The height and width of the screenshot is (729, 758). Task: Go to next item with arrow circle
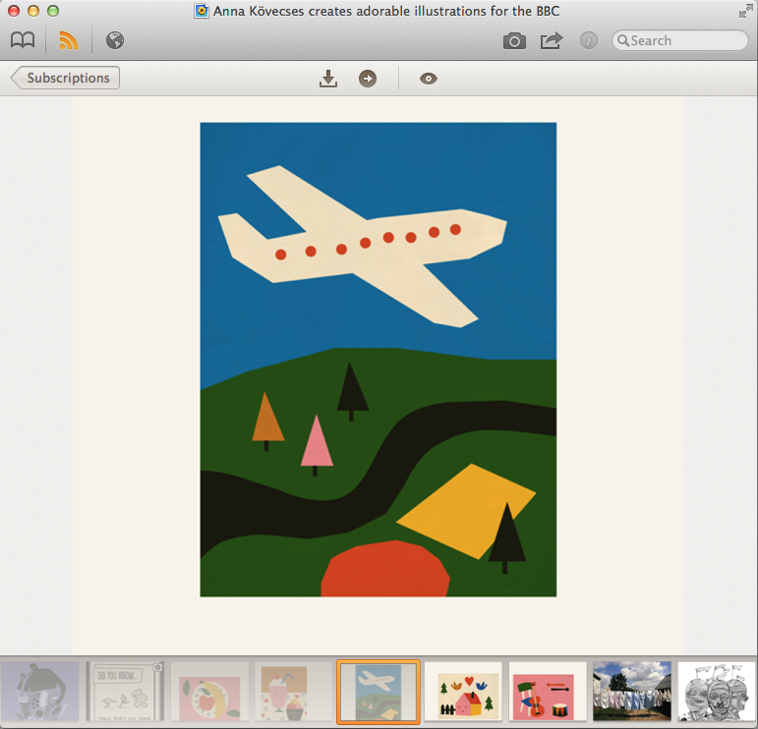(x=368, y=79)
